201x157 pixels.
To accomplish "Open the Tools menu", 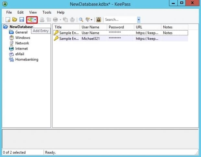I will point(47,12).
